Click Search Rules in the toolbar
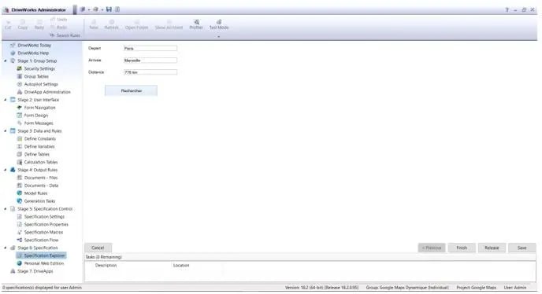Viewport: 542px width, 294px height. 65,35
